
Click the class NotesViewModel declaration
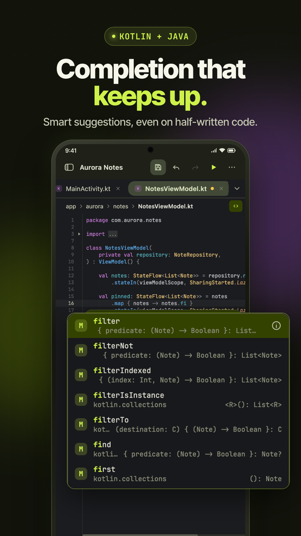(x=119, y=248)
